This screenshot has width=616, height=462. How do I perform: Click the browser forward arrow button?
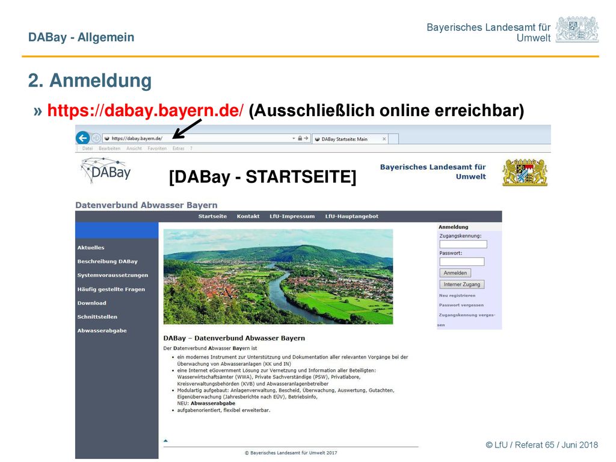[96, 138]
